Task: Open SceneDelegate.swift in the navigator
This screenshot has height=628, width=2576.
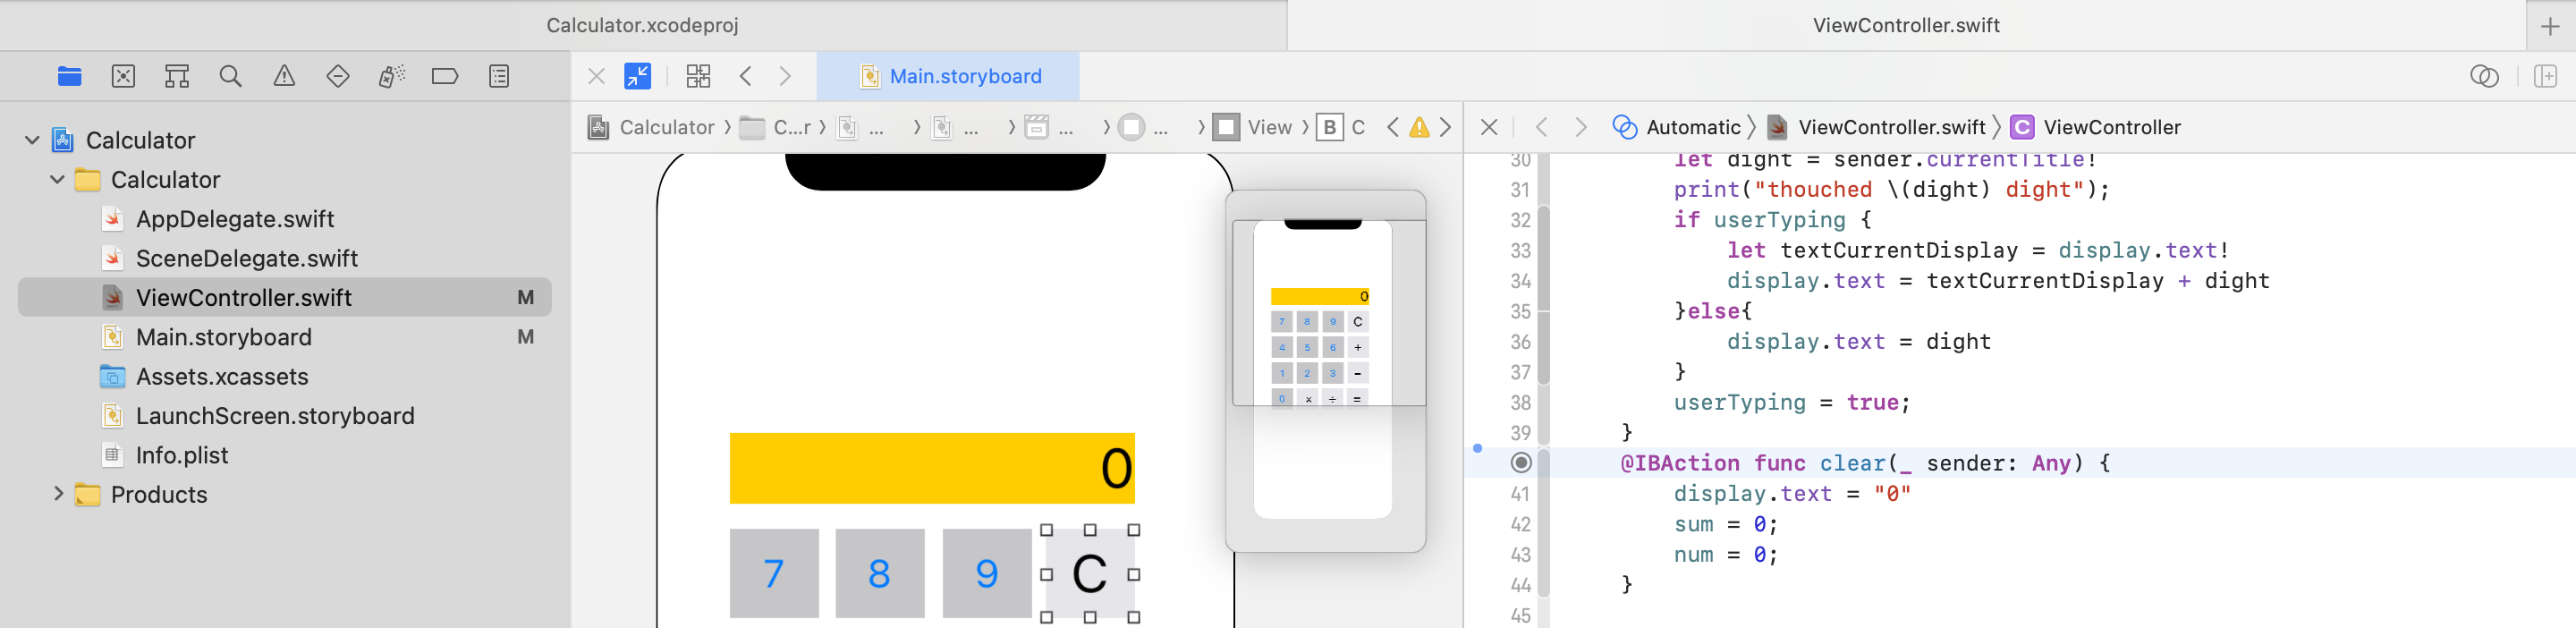Action: (x=246, y=258)
